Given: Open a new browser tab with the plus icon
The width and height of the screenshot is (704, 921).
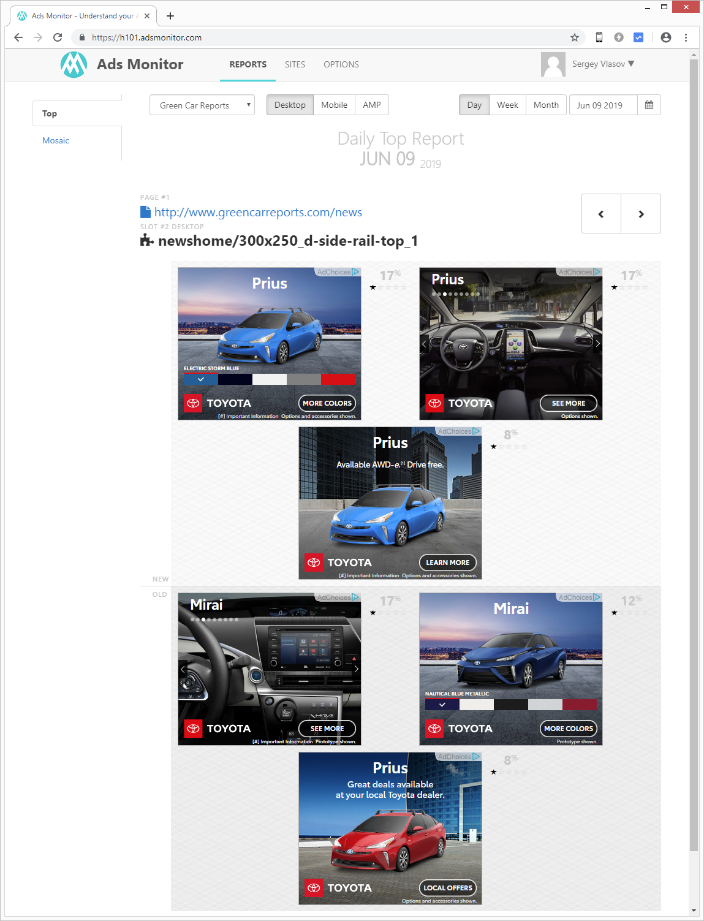Looking at the screenshot, I should [170, 16].
